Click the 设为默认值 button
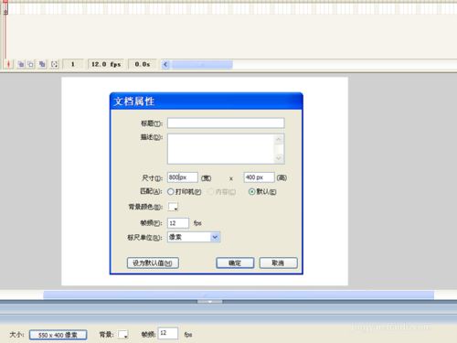 [153, 263]
